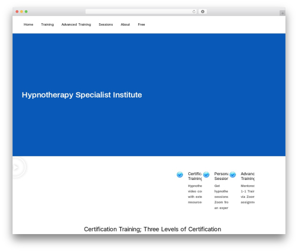Open the Training menu item

coord(47,24)
